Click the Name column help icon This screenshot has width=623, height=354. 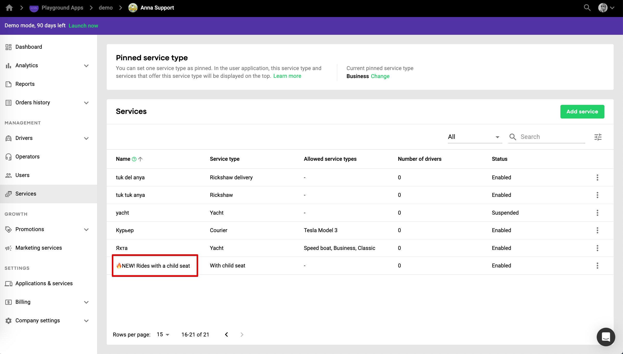click(134, 159)
